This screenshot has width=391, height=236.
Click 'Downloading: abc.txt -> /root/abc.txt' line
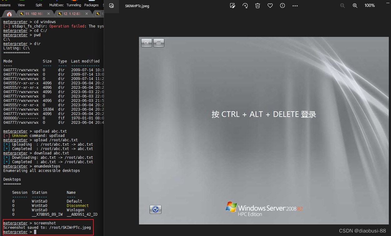[48, 158]
